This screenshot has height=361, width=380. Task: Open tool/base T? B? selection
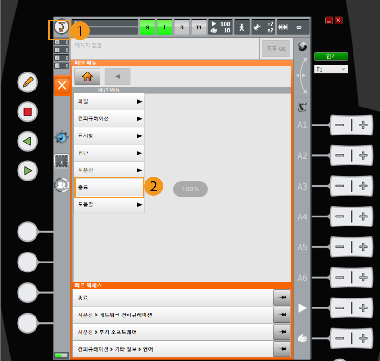263,27
